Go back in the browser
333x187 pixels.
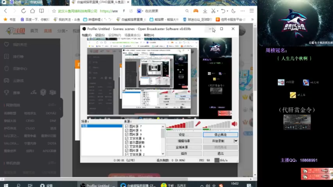6,11
